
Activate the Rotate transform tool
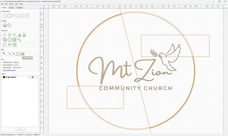[15, 35]
